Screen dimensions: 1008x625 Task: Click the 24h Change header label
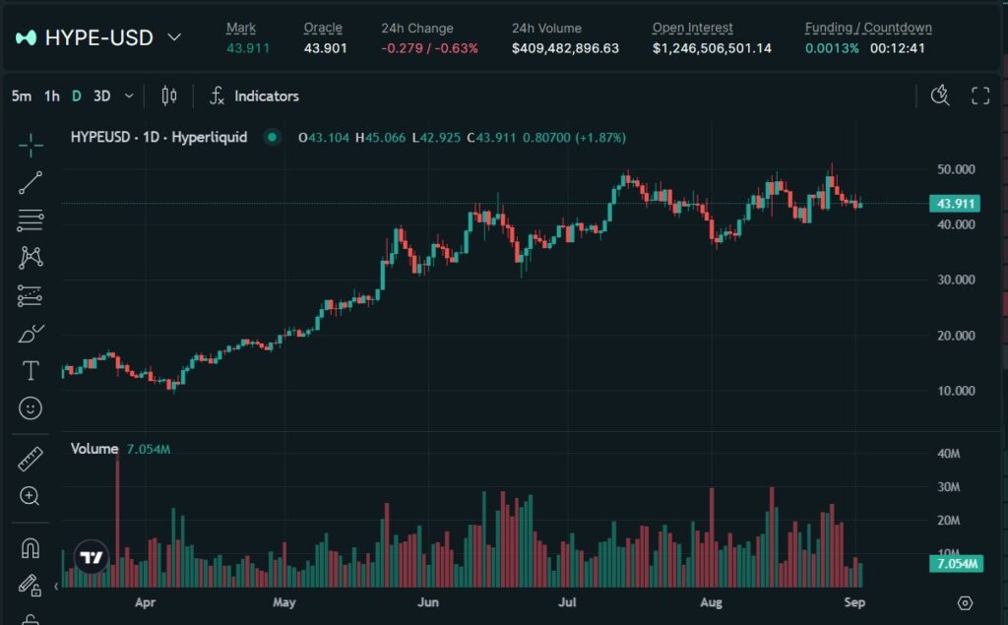point(417,28)
